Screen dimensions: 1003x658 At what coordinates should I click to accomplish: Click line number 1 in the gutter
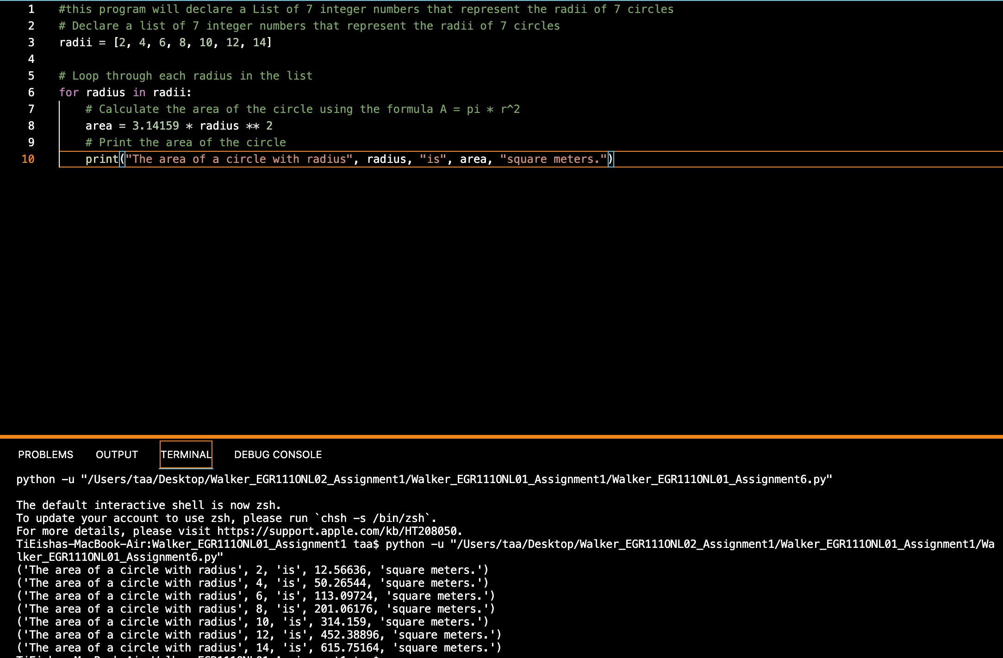31,9
